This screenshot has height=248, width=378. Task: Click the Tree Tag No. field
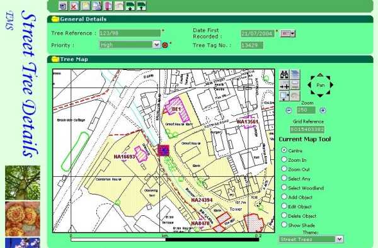coord(252,45)
